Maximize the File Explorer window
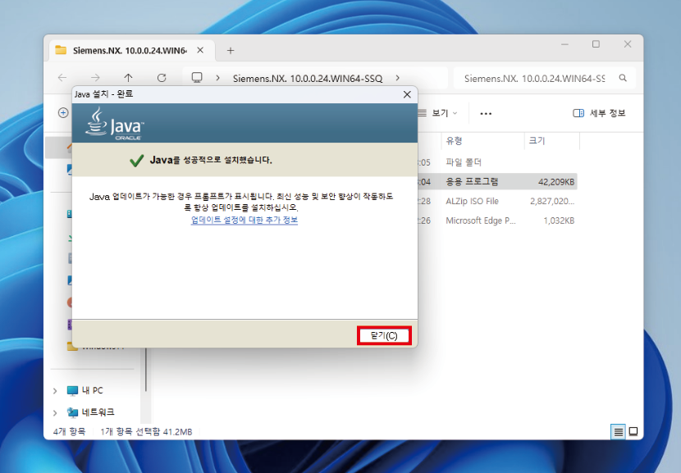This screenshot has width=681, height=473. tap(596, 44)
